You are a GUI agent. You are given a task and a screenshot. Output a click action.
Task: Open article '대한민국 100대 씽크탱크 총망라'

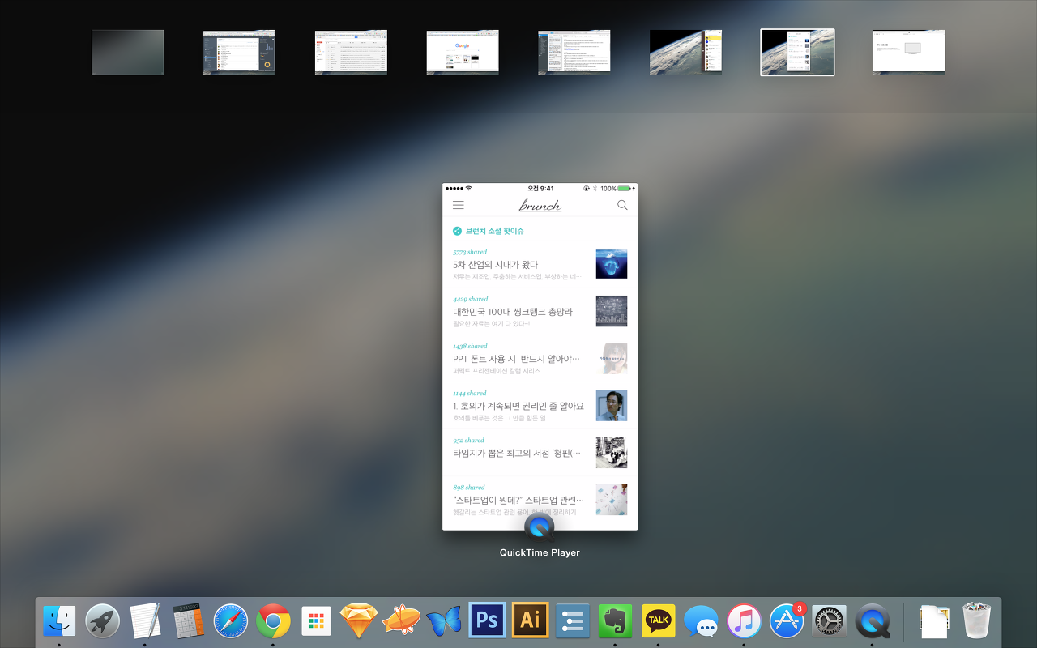pyautogui.click(x=512, y=312)
